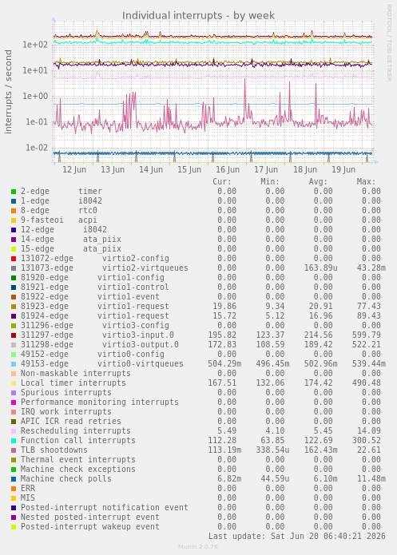
Task: Click the cyan swatch for Function call interrupts
Action: pos(14,441)
